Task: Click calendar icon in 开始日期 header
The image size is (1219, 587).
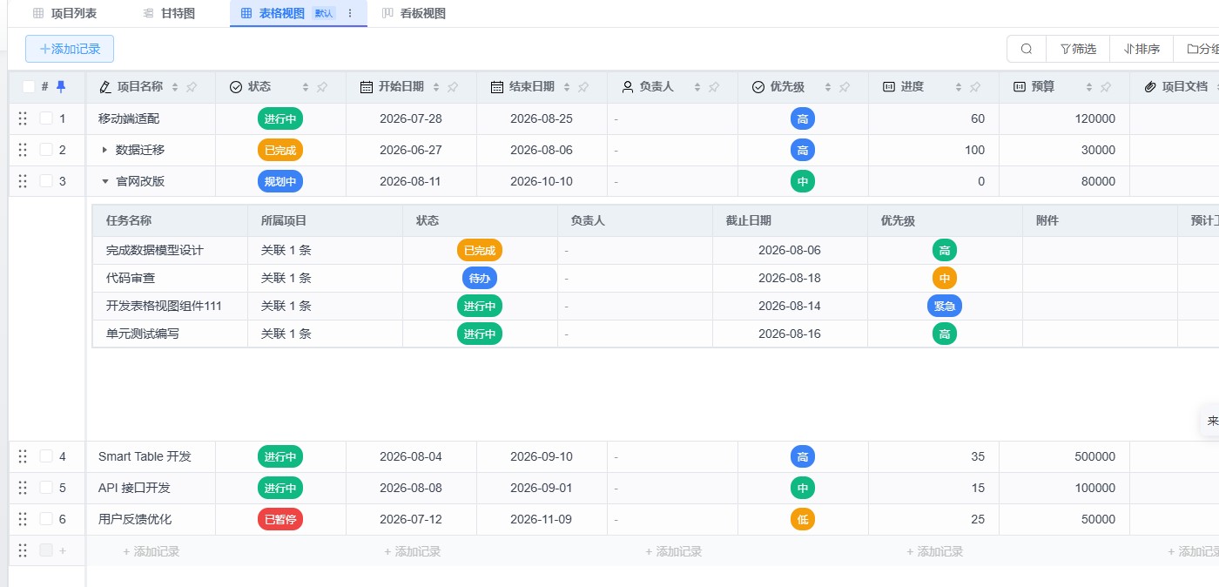Action: click(367, 87)
